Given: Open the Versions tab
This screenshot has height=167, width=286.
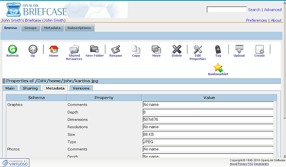Looking at the screenshot, I should (x=81, y=88).
